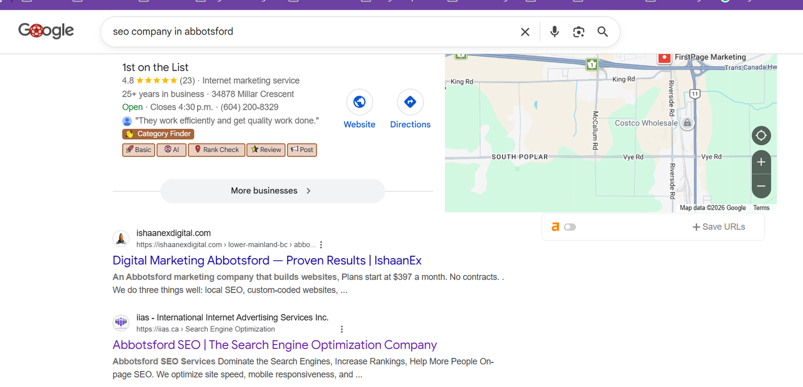Click the Save URLs button
Screen dimensions: 803x387
pyautogui.click(x=719, y=227)
